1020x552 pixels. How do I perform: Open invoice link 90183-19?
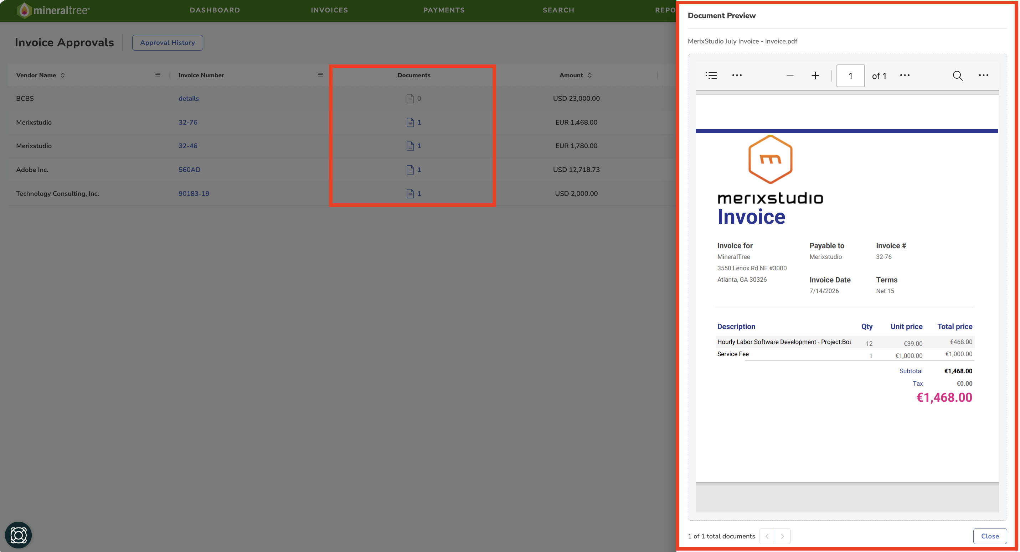pos(194,193)
